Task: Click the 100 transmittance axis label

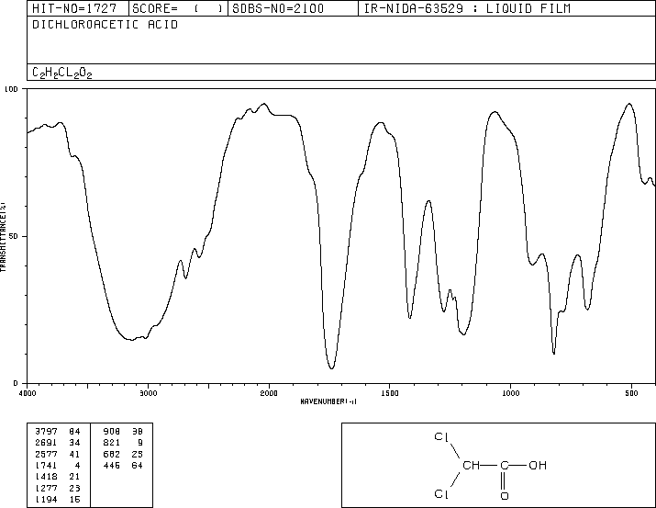Action: pos(12,89)
